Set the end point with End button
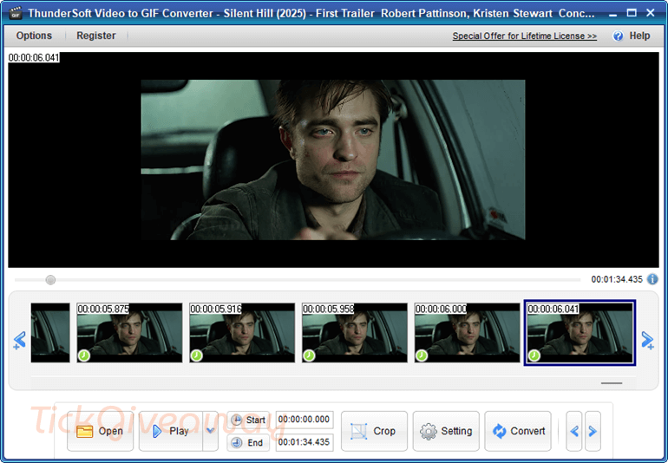 tap(248, 442)
